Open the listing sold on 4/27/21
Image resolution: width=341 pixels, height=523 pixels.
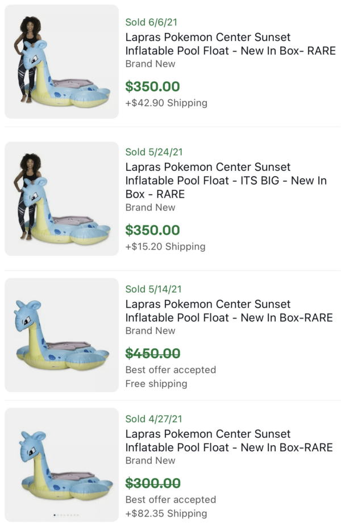click(230, 440)
